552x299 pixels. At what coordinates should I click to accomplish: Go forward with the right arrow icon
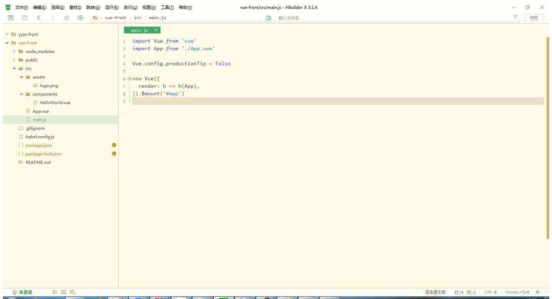52,18
